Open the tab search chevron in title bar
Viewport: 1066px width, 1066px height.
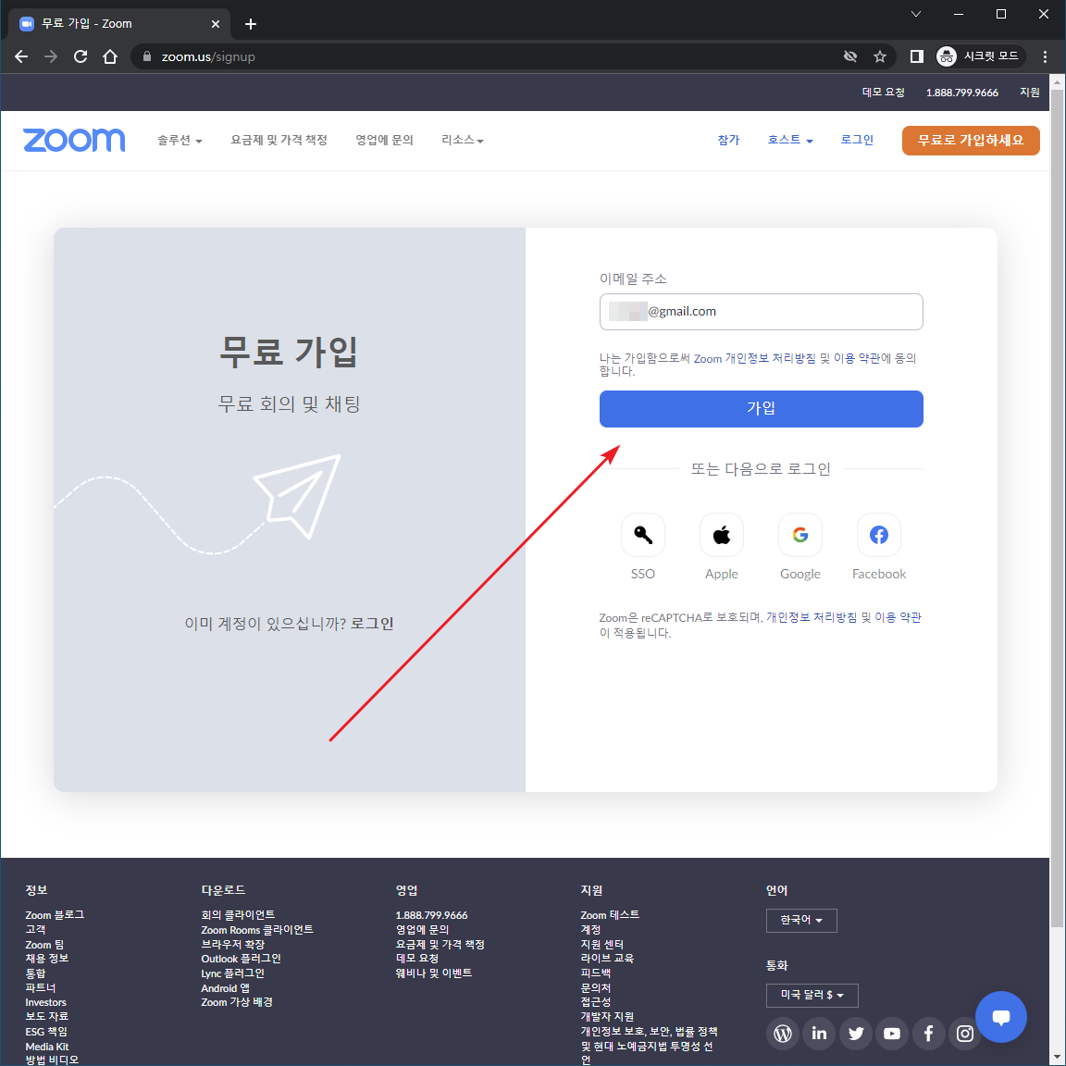(916, 14)
